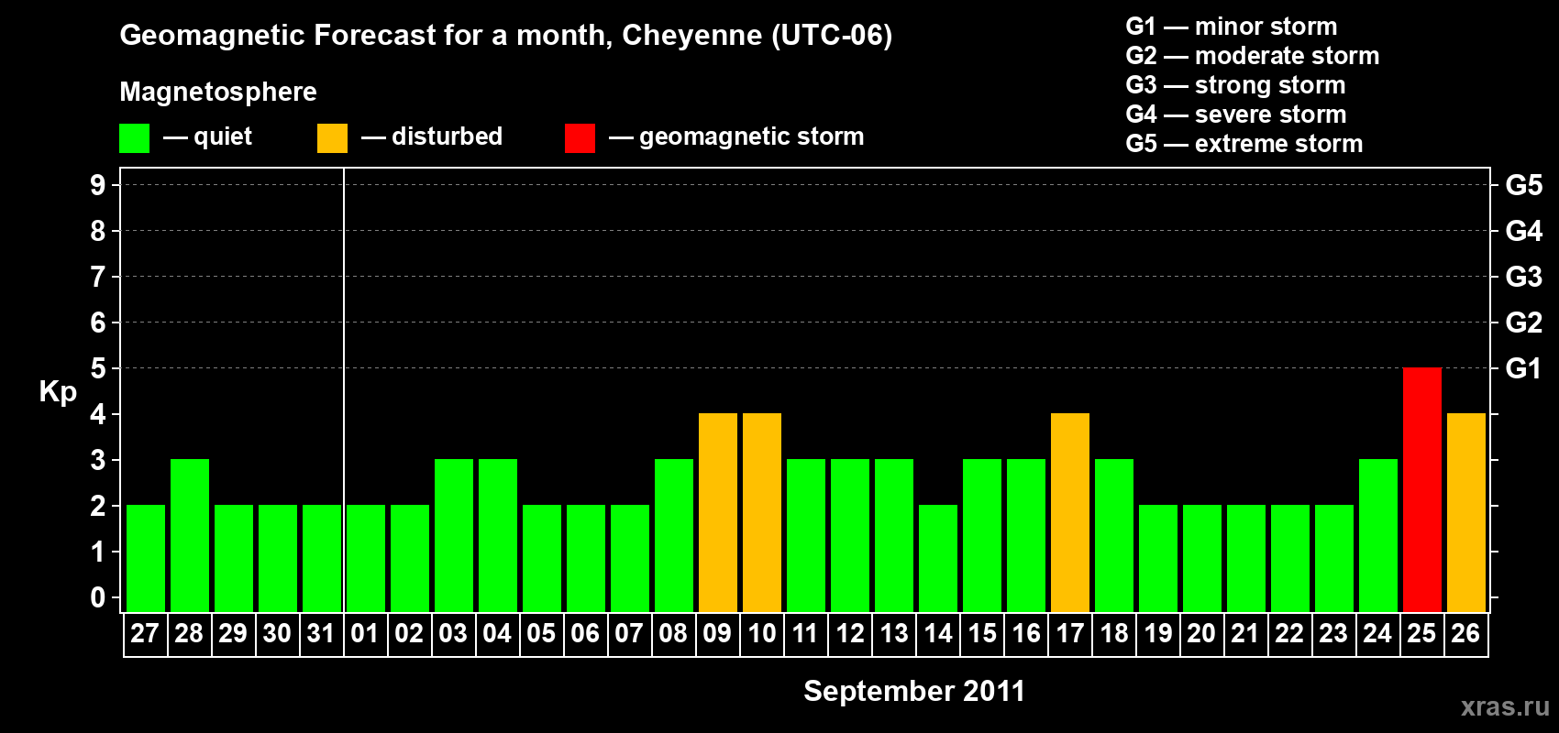
Task: Click the Kp axis value 9
Action: (98, 185)
